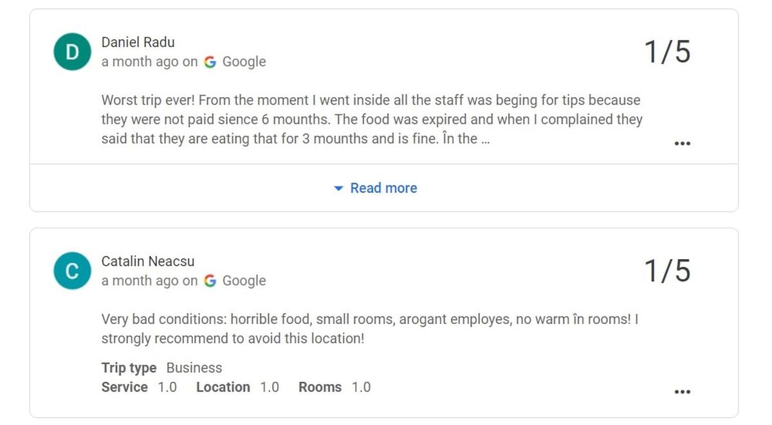Click the Google G icon on Catalin's review
Viewport: 772px width, 425px height.
pyautogui.click(x=210, y=281)
